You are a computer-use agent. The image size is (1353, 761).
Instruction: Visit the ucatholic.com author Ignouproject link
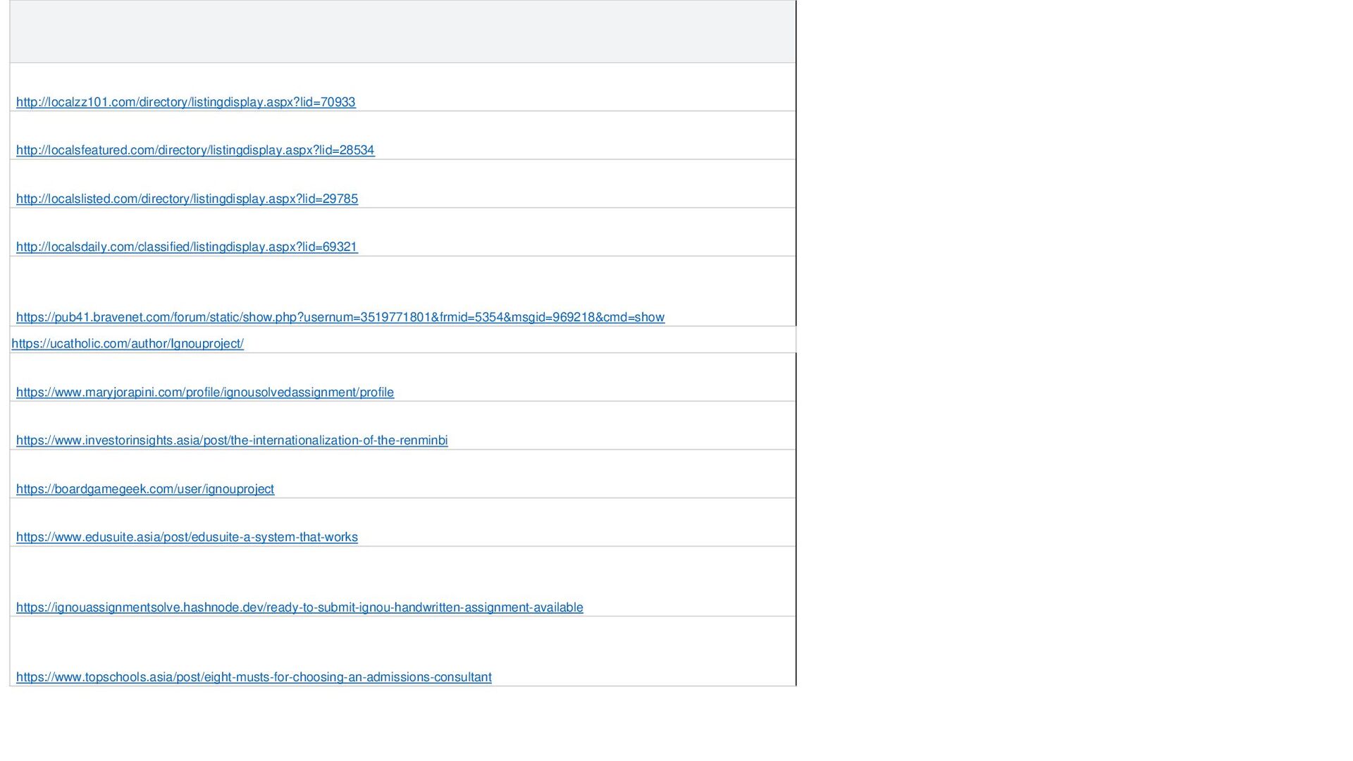pyautogui.click(x=128, y=344)
